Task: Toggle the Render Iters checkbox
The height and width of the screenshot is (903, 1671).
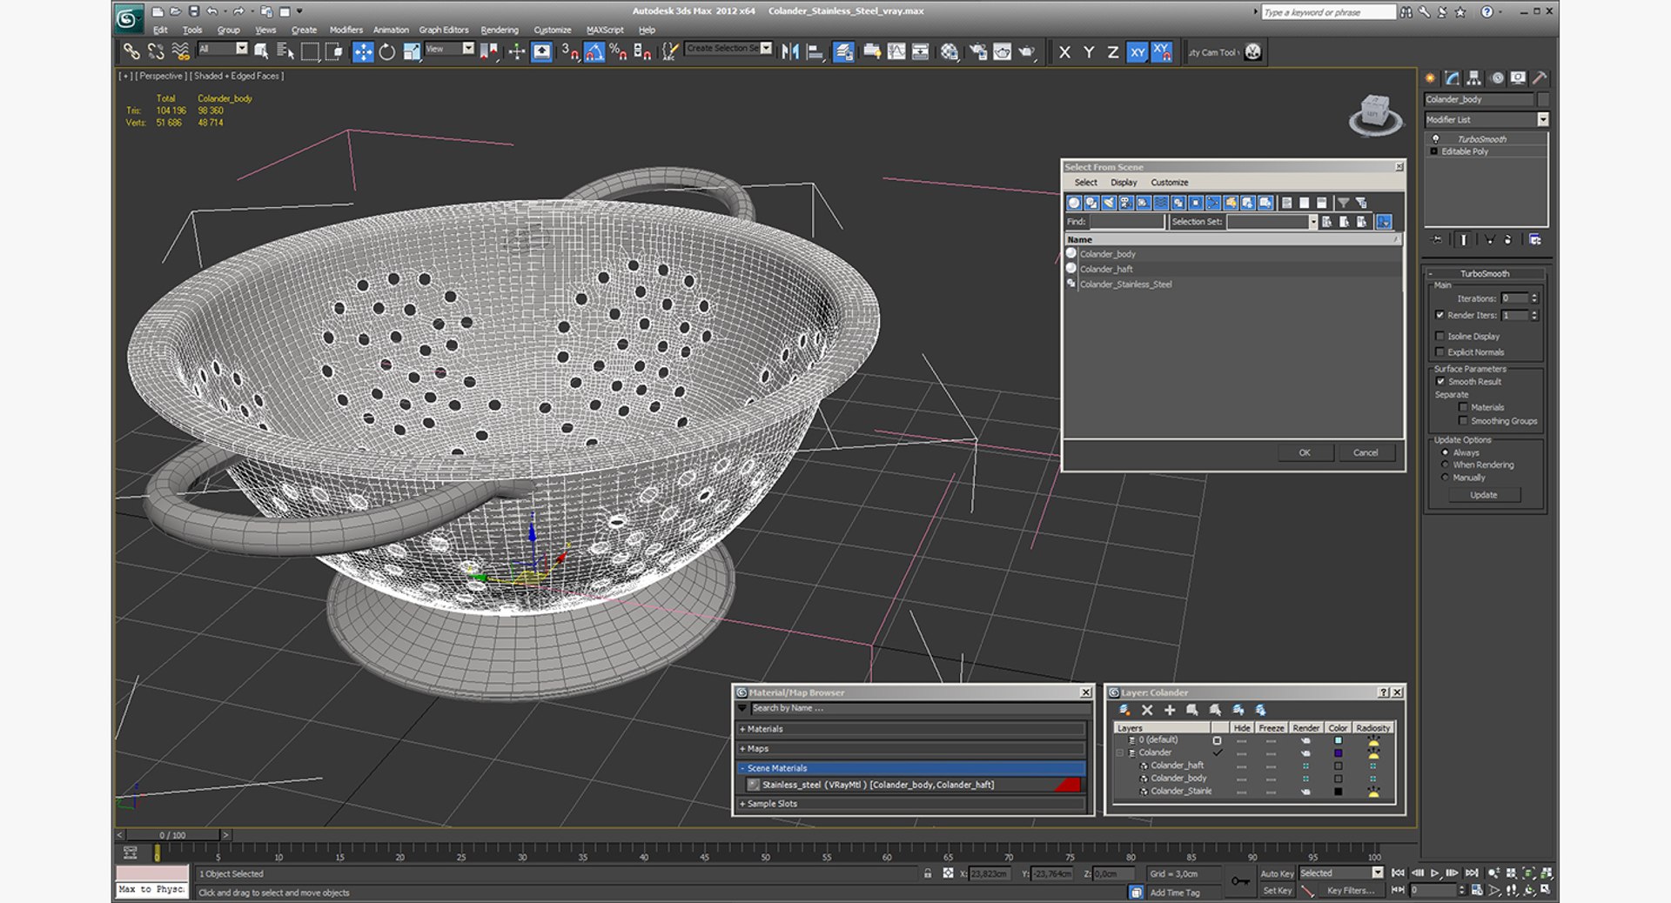Action: (x=1439, y=315)
